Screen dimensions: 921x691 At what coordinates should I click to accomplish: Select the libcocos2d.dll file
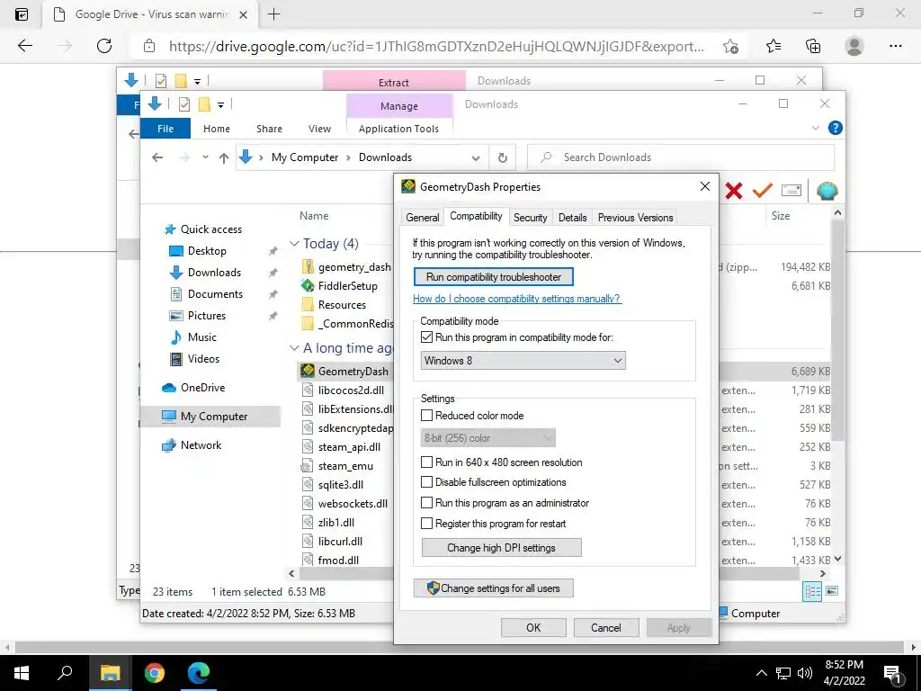click(351, 390)
